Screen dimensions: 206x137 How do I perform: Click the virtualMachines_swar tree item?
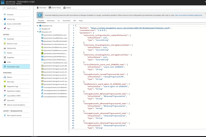(54, 38)
